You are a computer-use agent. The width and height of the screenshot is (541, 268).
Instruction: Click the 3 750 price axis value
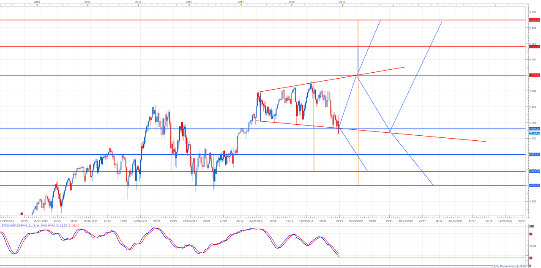click(533, 202)
